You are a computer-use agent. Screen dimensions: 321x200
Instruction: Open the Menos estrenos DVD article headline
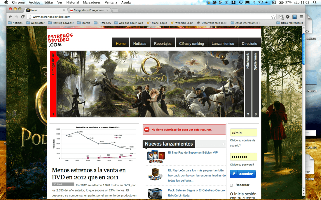(89, 174)
